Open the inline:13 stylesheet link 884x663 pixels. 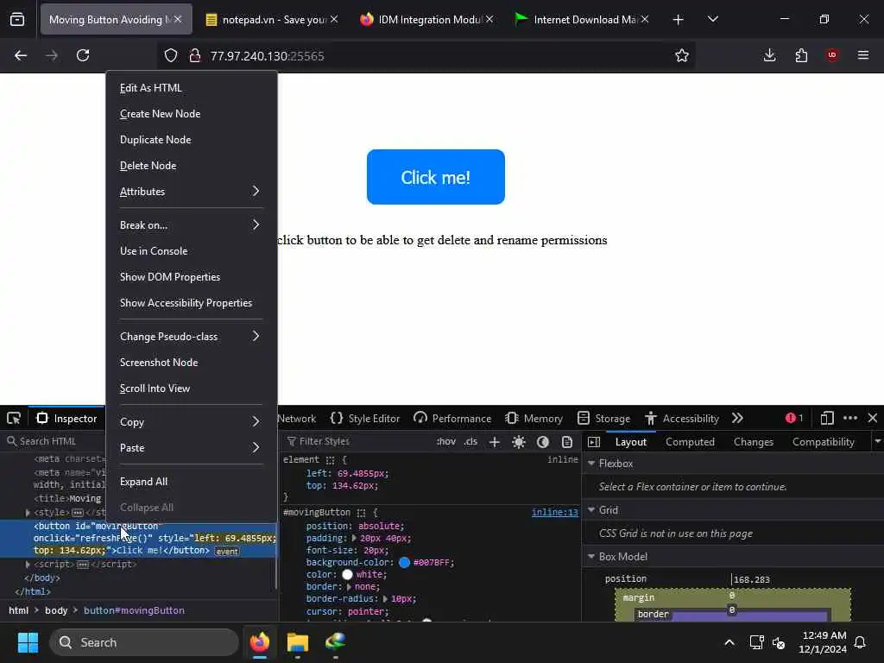555,513
